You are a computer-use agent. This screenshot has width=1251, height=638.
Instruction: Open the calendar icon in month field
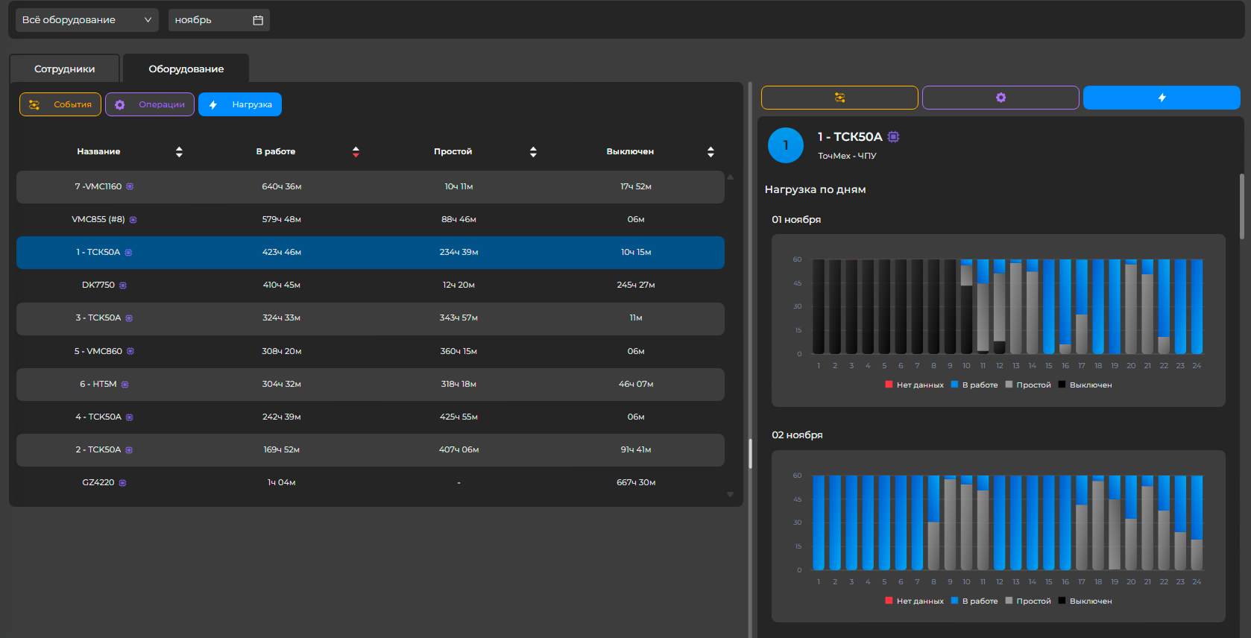coord(258,20)
